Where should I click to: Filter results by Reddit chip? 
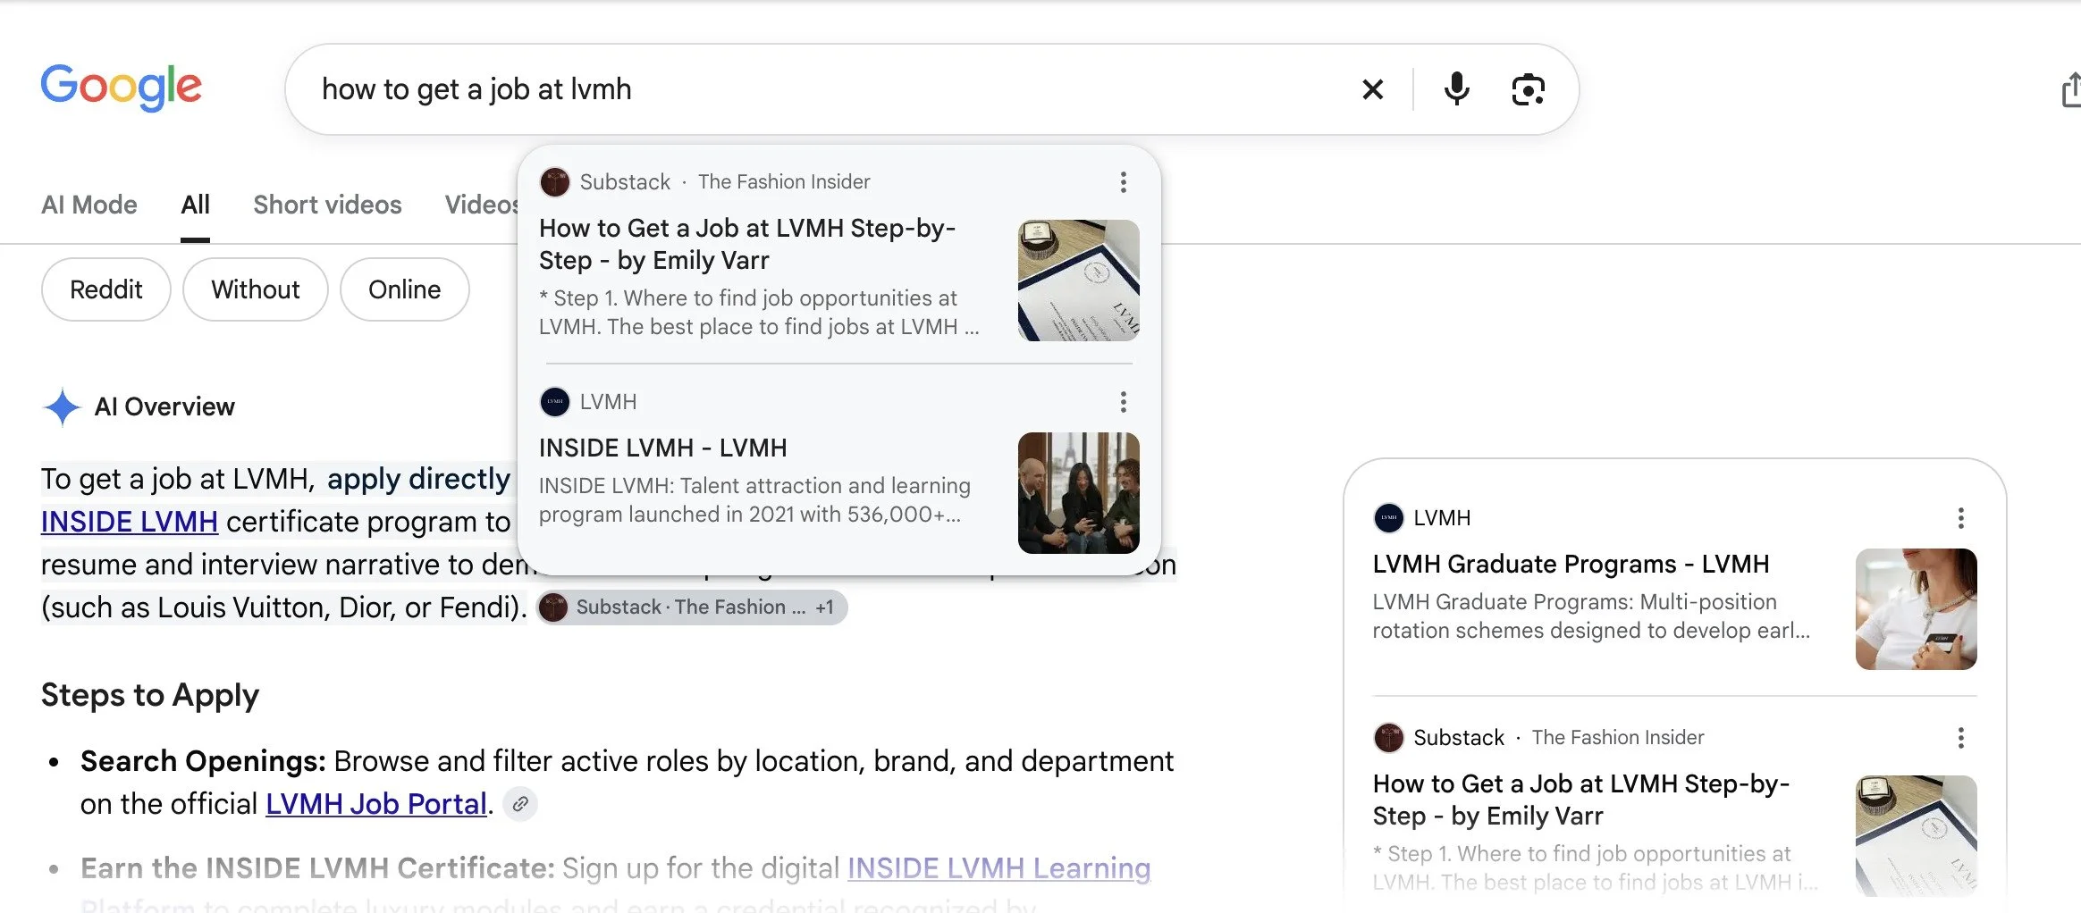pyautogui.click(x=105, y=289)
